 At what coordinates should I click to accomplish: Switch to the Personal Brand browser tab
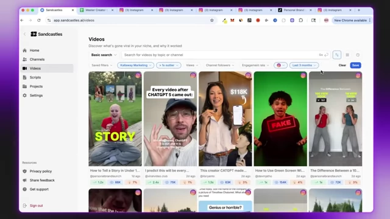coord(295,10)
